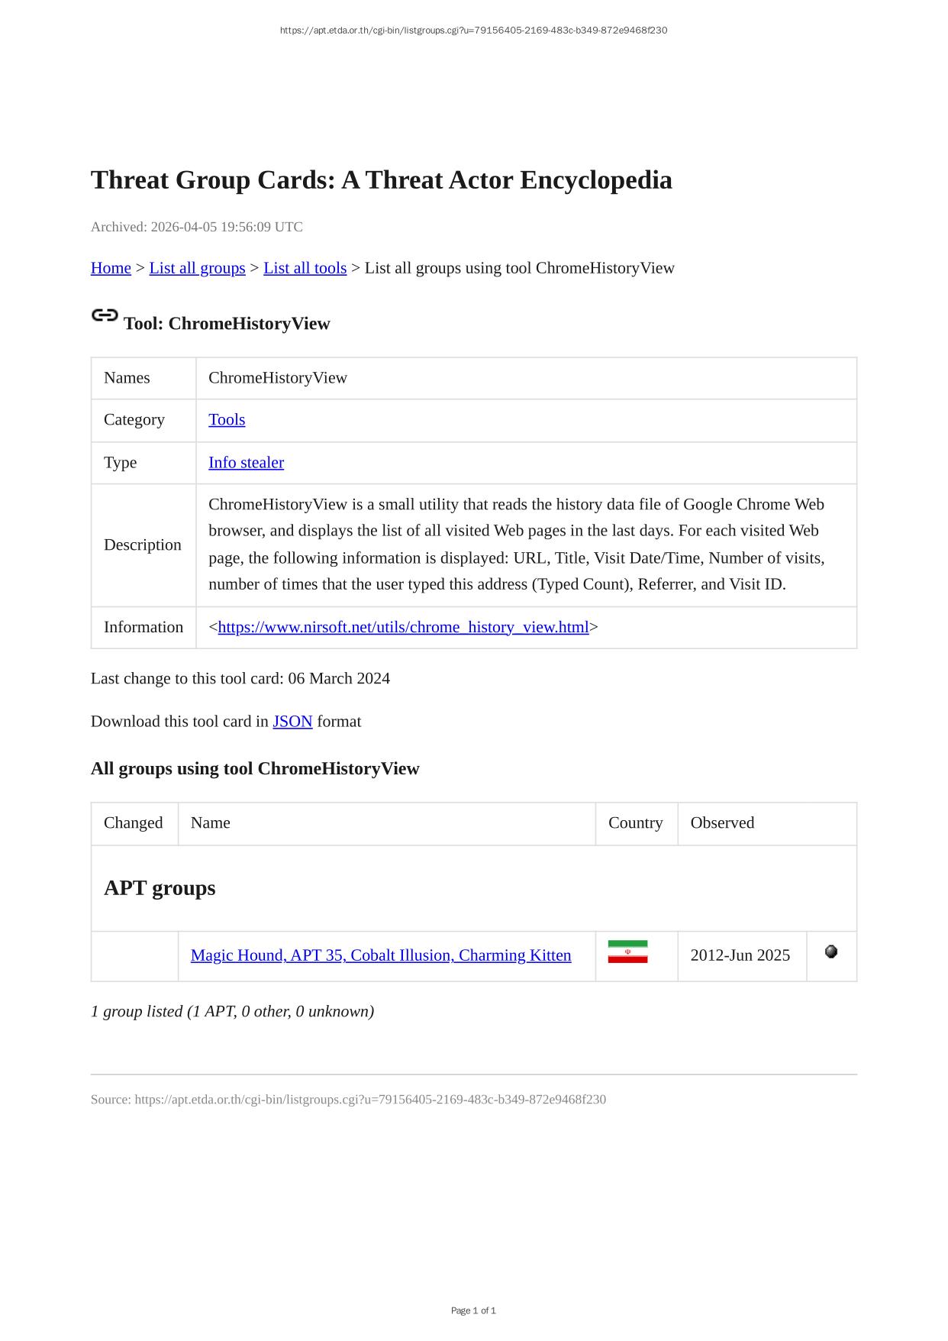Click the Iran flag icon
The width and height of the screenshot is (948, 1341).
click(x=627, y=952)
